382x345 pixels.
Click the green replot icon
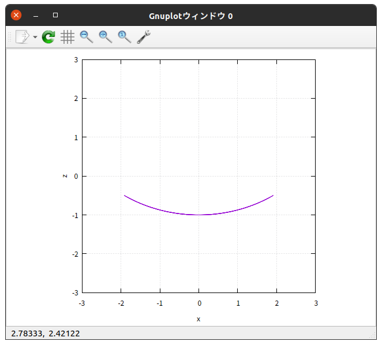pyautogui.click(x=48, y=37)
